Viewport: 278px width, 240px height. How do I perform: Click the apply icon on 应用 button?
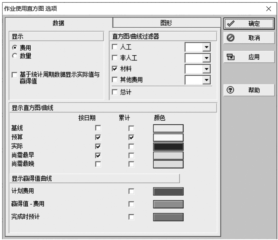point(231,57)
